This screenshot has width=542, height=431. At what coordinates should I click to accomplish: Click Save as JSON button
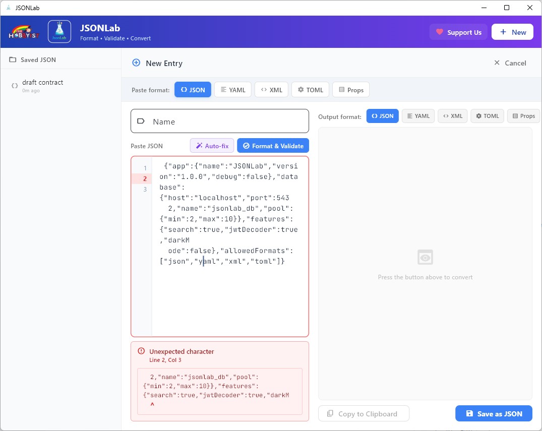point(494,413)
